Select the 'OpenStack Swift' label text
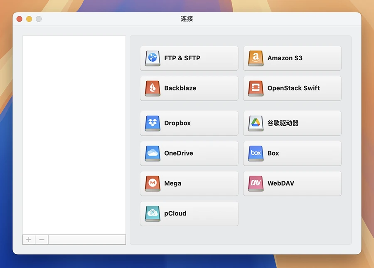 [293, 88]
